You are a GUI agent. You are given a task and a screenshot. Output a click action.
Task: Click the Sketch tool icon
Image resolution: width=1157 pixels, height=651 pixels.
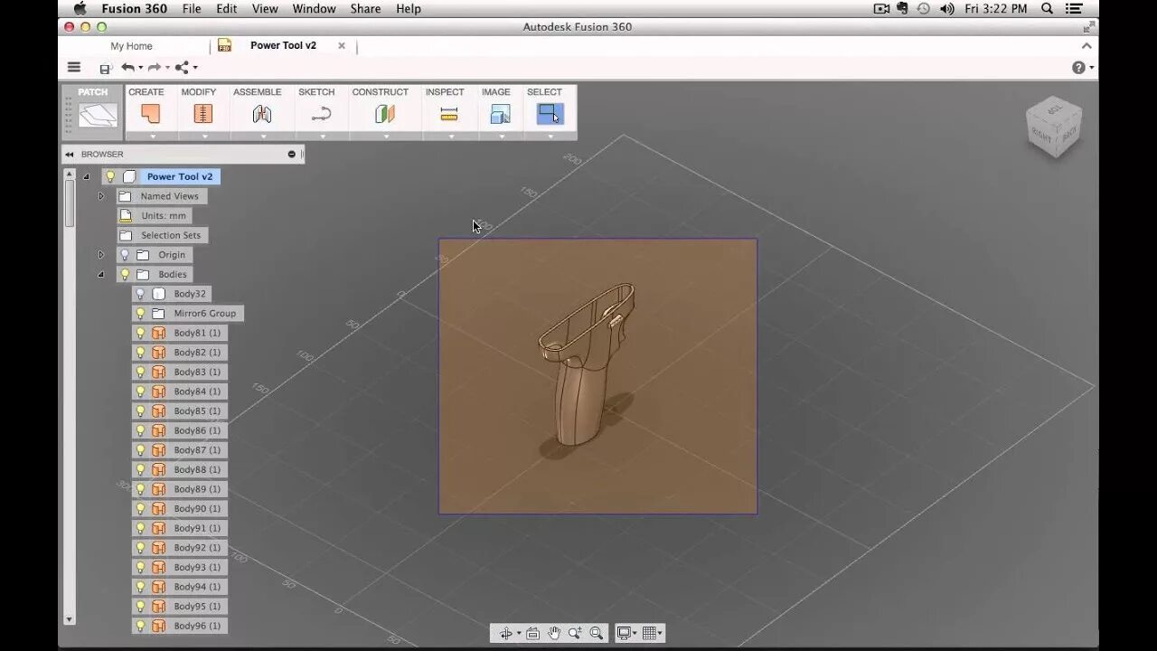(322, 114)
